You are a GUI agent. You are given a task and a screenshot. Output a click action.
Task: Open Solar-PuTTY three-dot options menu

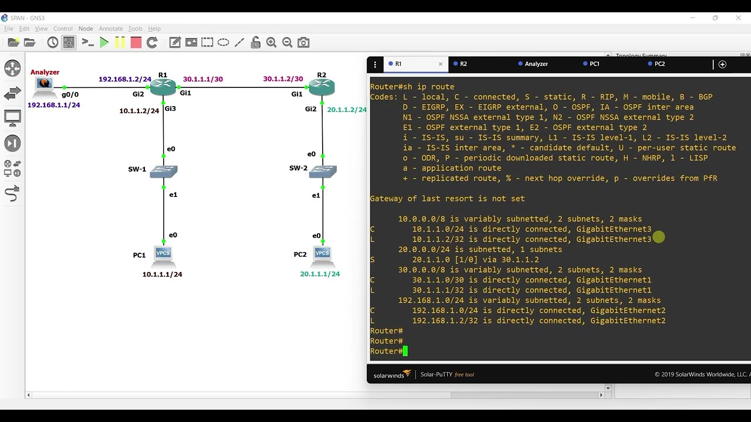click(x=375, y=64)
